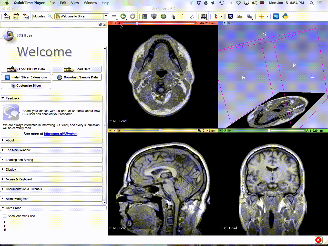Expand the Documentation & Tutorials section
Image resolution: width=328 pixels, height=246 pixels.
pyautogui.click(x=52, y=189)
